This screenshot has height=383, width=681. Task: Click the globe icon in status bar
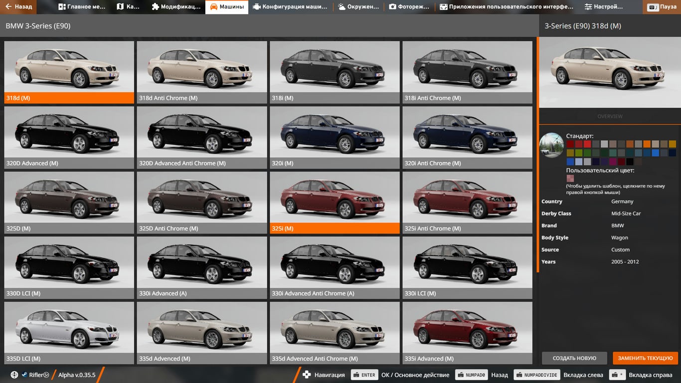[x=14, y=375]
